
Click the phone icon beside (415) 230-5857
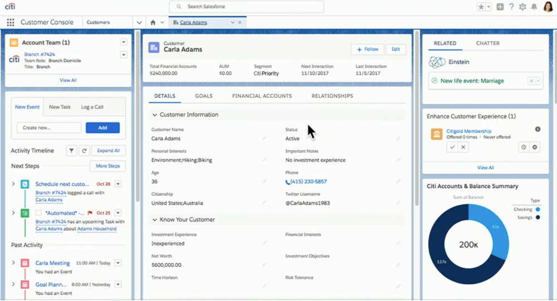pyautogui.click(x=288, y=182)
